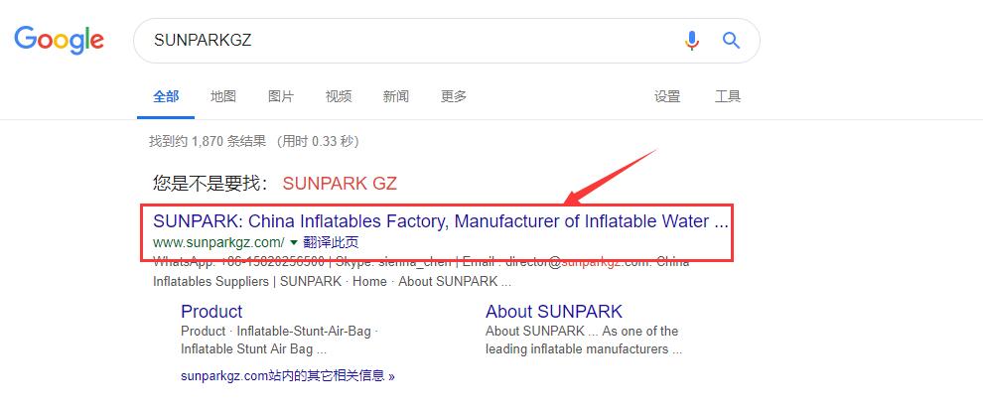Click the search box containing SUNPARKGZ

(x=447, y=41)
